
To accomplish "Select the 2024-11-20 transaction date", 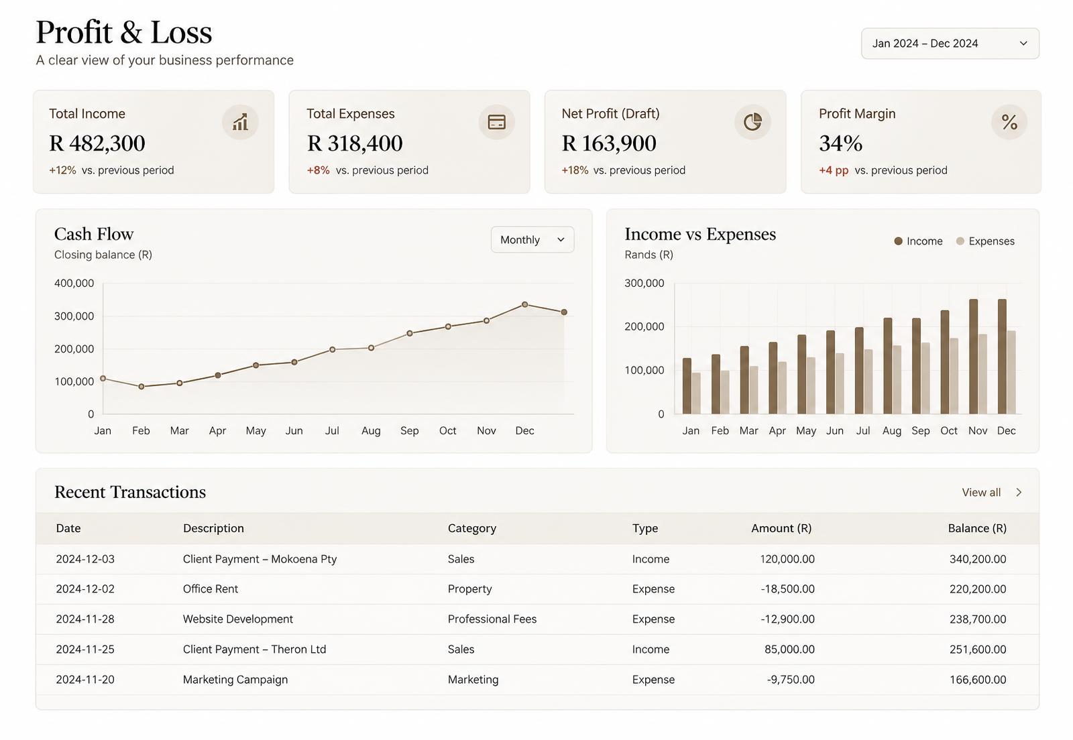I will (85, 680).
